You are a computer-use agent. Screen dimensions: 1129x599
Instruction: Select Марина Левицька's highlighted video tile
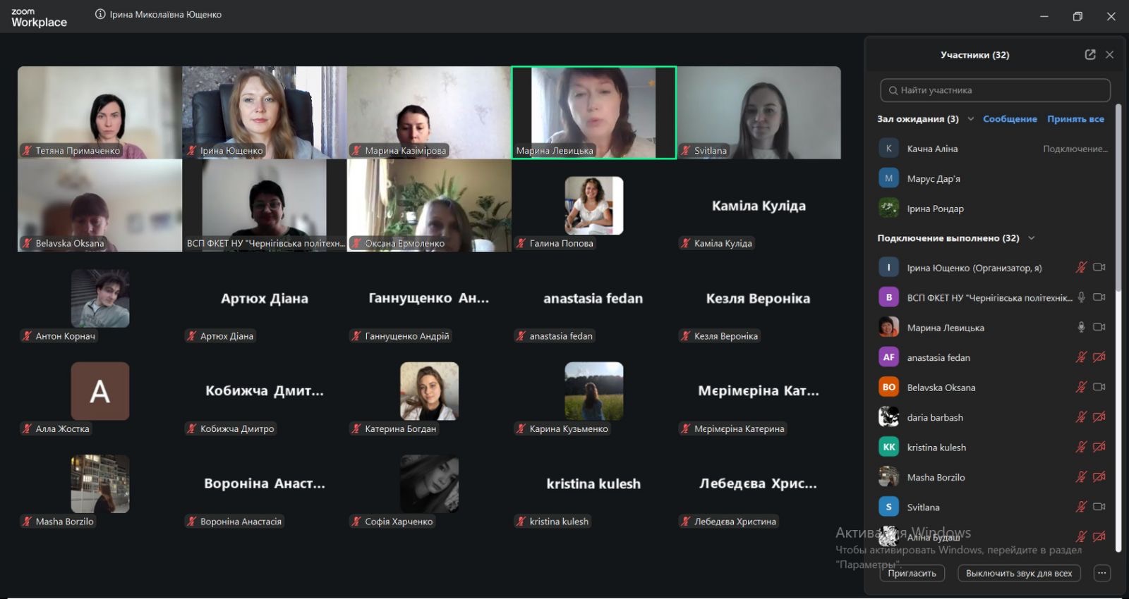pos(593,112)
